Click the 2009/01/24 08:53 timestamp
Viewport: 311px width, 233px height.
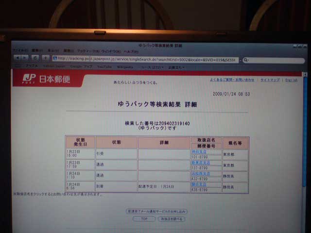click(x=231, y=94)
